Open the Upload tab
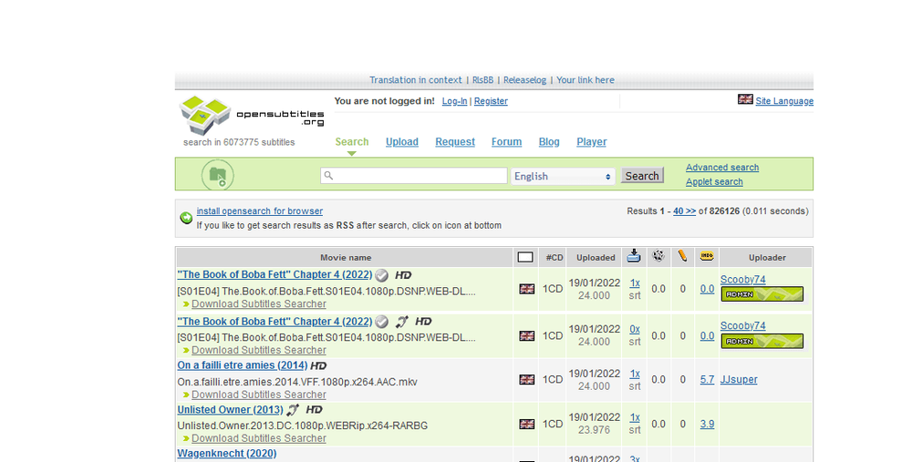Screen dimensions: 912x462 pos(401,142)
